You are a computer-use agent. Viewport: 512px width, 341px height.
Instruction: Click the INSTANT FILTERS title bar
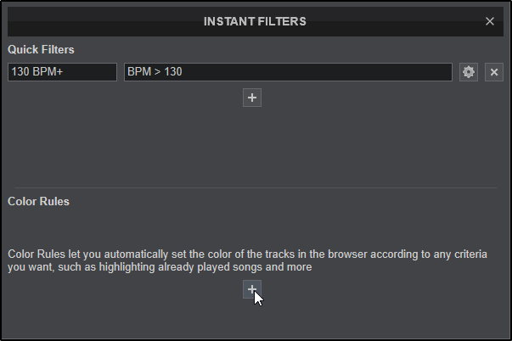[x=255, y=21]
